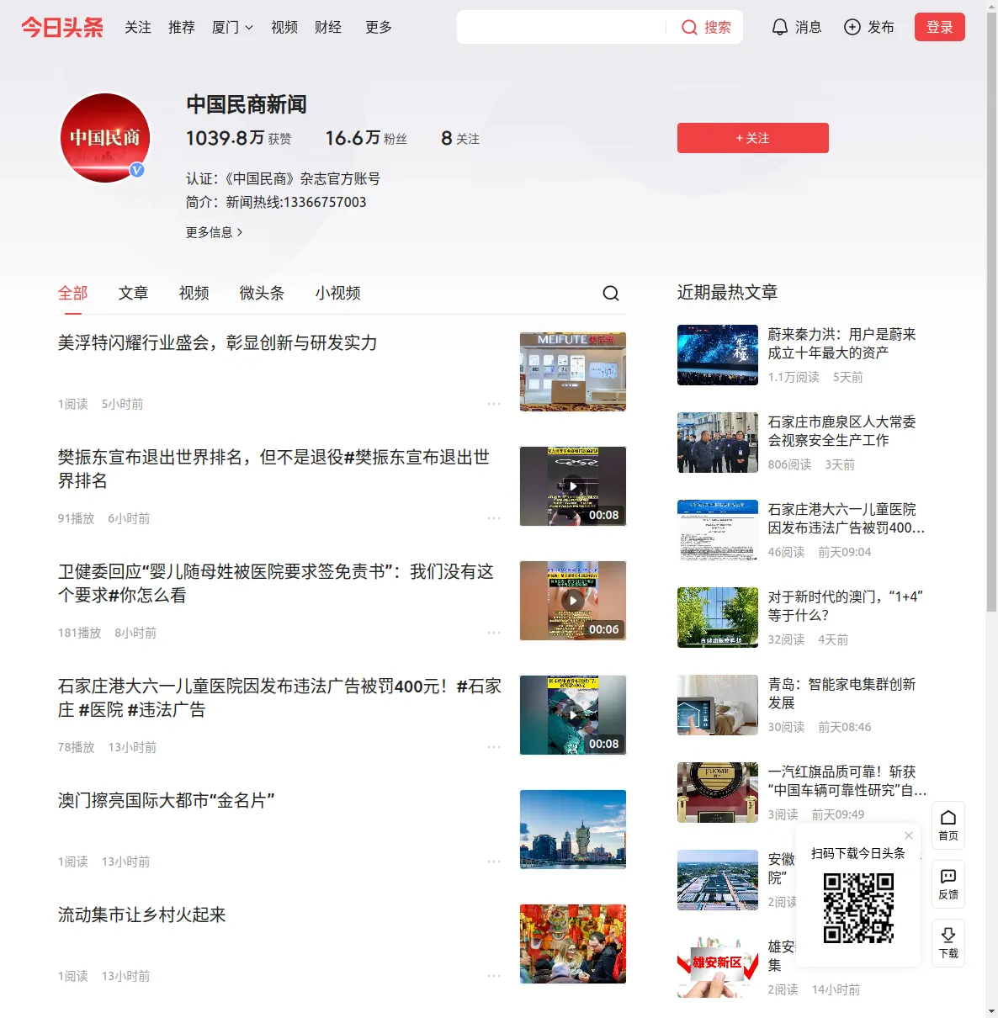Go to 关注 in top navigation

coord(138,27)
